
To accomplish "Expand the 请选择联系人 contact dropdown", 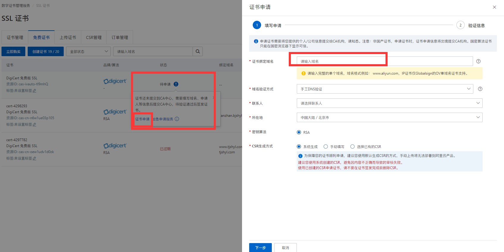I will 389,103.
